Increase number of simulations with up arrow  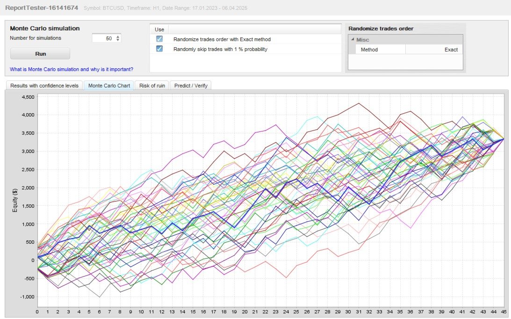tap(118, 36)
